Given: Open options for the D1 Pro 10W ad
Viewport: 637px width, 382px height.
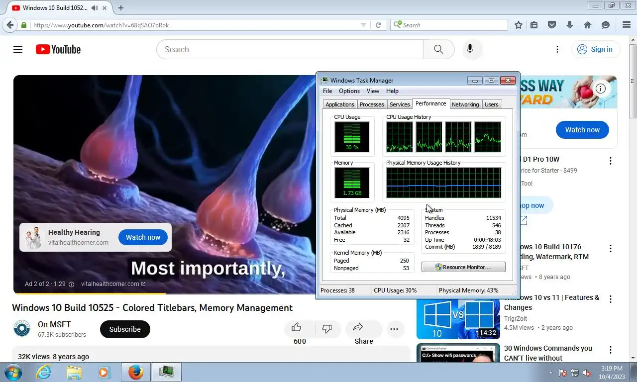Looking at the screenshot, I should click(x=611, y=161).
